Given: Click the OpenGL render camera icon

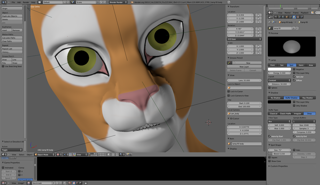Looking at the screenshot, I should coord(127,154).
